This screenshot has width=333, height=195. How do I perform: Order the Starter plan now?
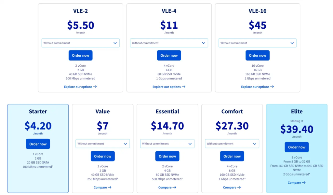coord(38,144)
